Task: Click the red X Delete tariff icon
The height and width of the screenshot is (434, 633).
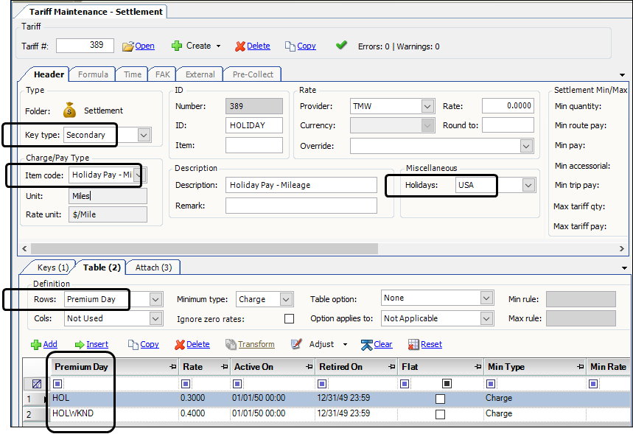Action: (x=239, y=46)
